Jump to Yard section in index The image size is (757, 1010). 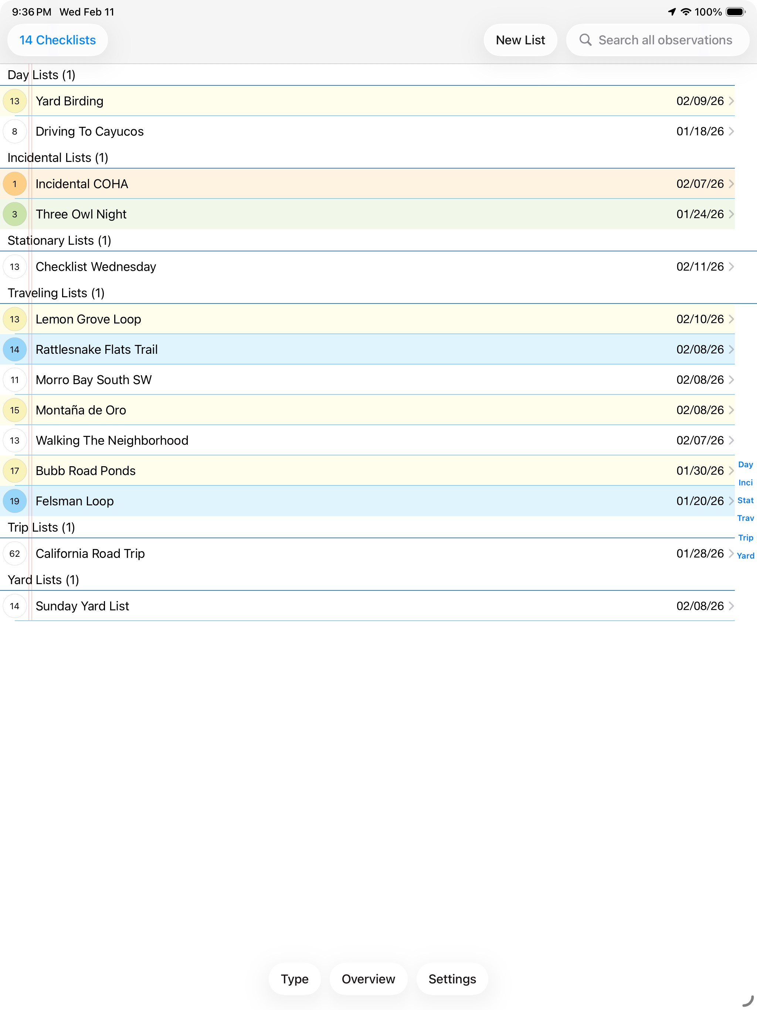pos(746,556)
